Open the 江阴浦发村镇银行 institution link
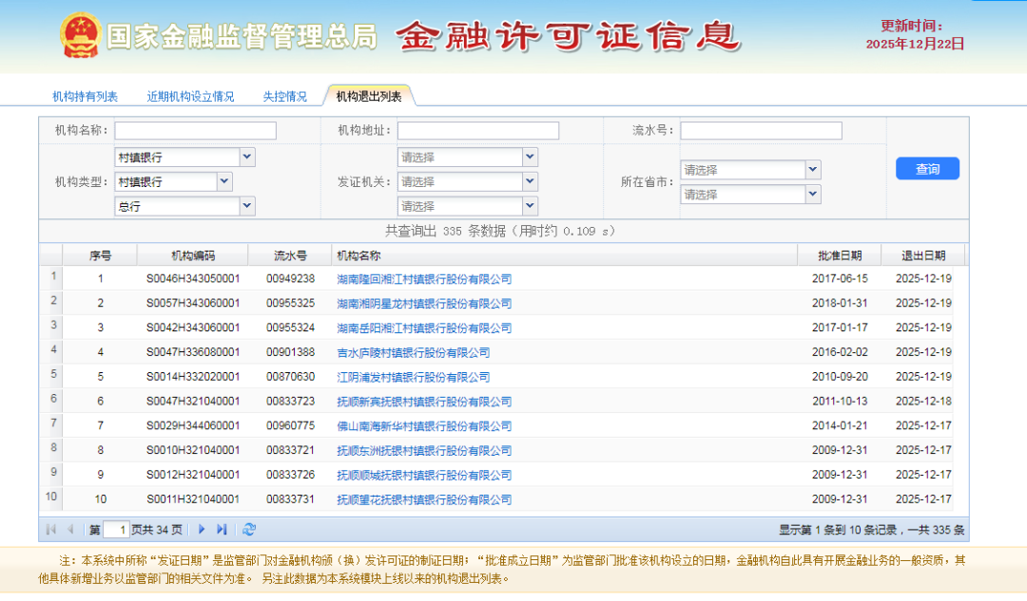1027x601 pixels. click(x=413, y=377)
